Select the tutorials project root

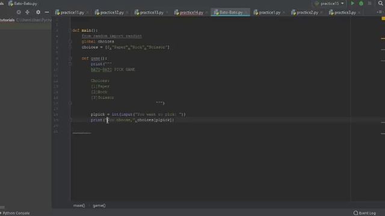pyautogui.click(x=7, y=20)
